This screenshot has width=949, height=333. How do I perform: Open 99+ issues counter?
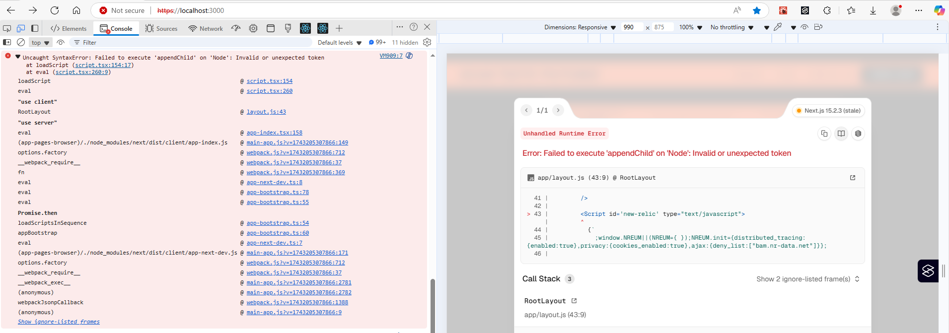(x=377, y=42)
